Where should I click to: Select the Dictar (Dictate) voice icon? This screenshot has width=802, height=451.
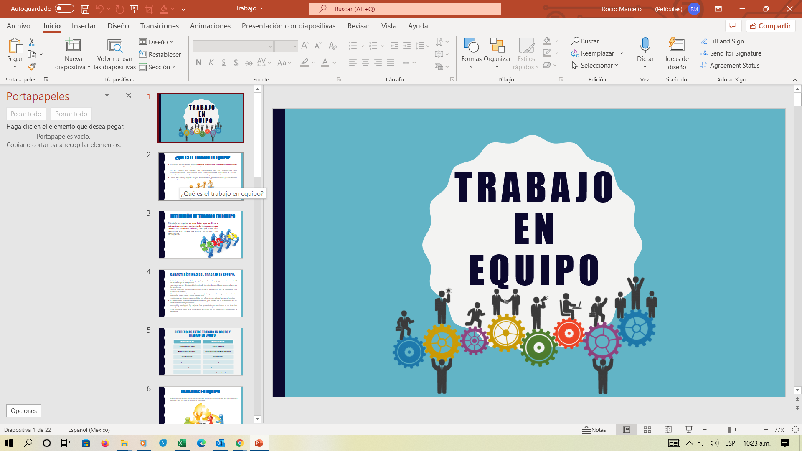[645, 47]
